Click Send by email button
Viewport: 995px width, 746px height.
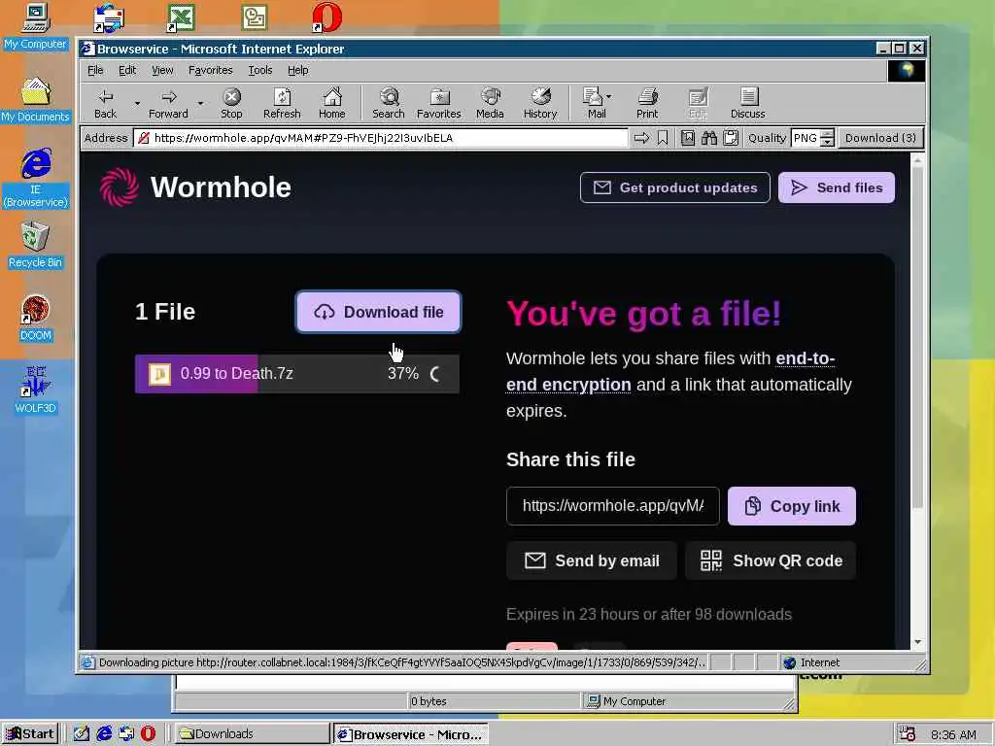coord(592,560)
